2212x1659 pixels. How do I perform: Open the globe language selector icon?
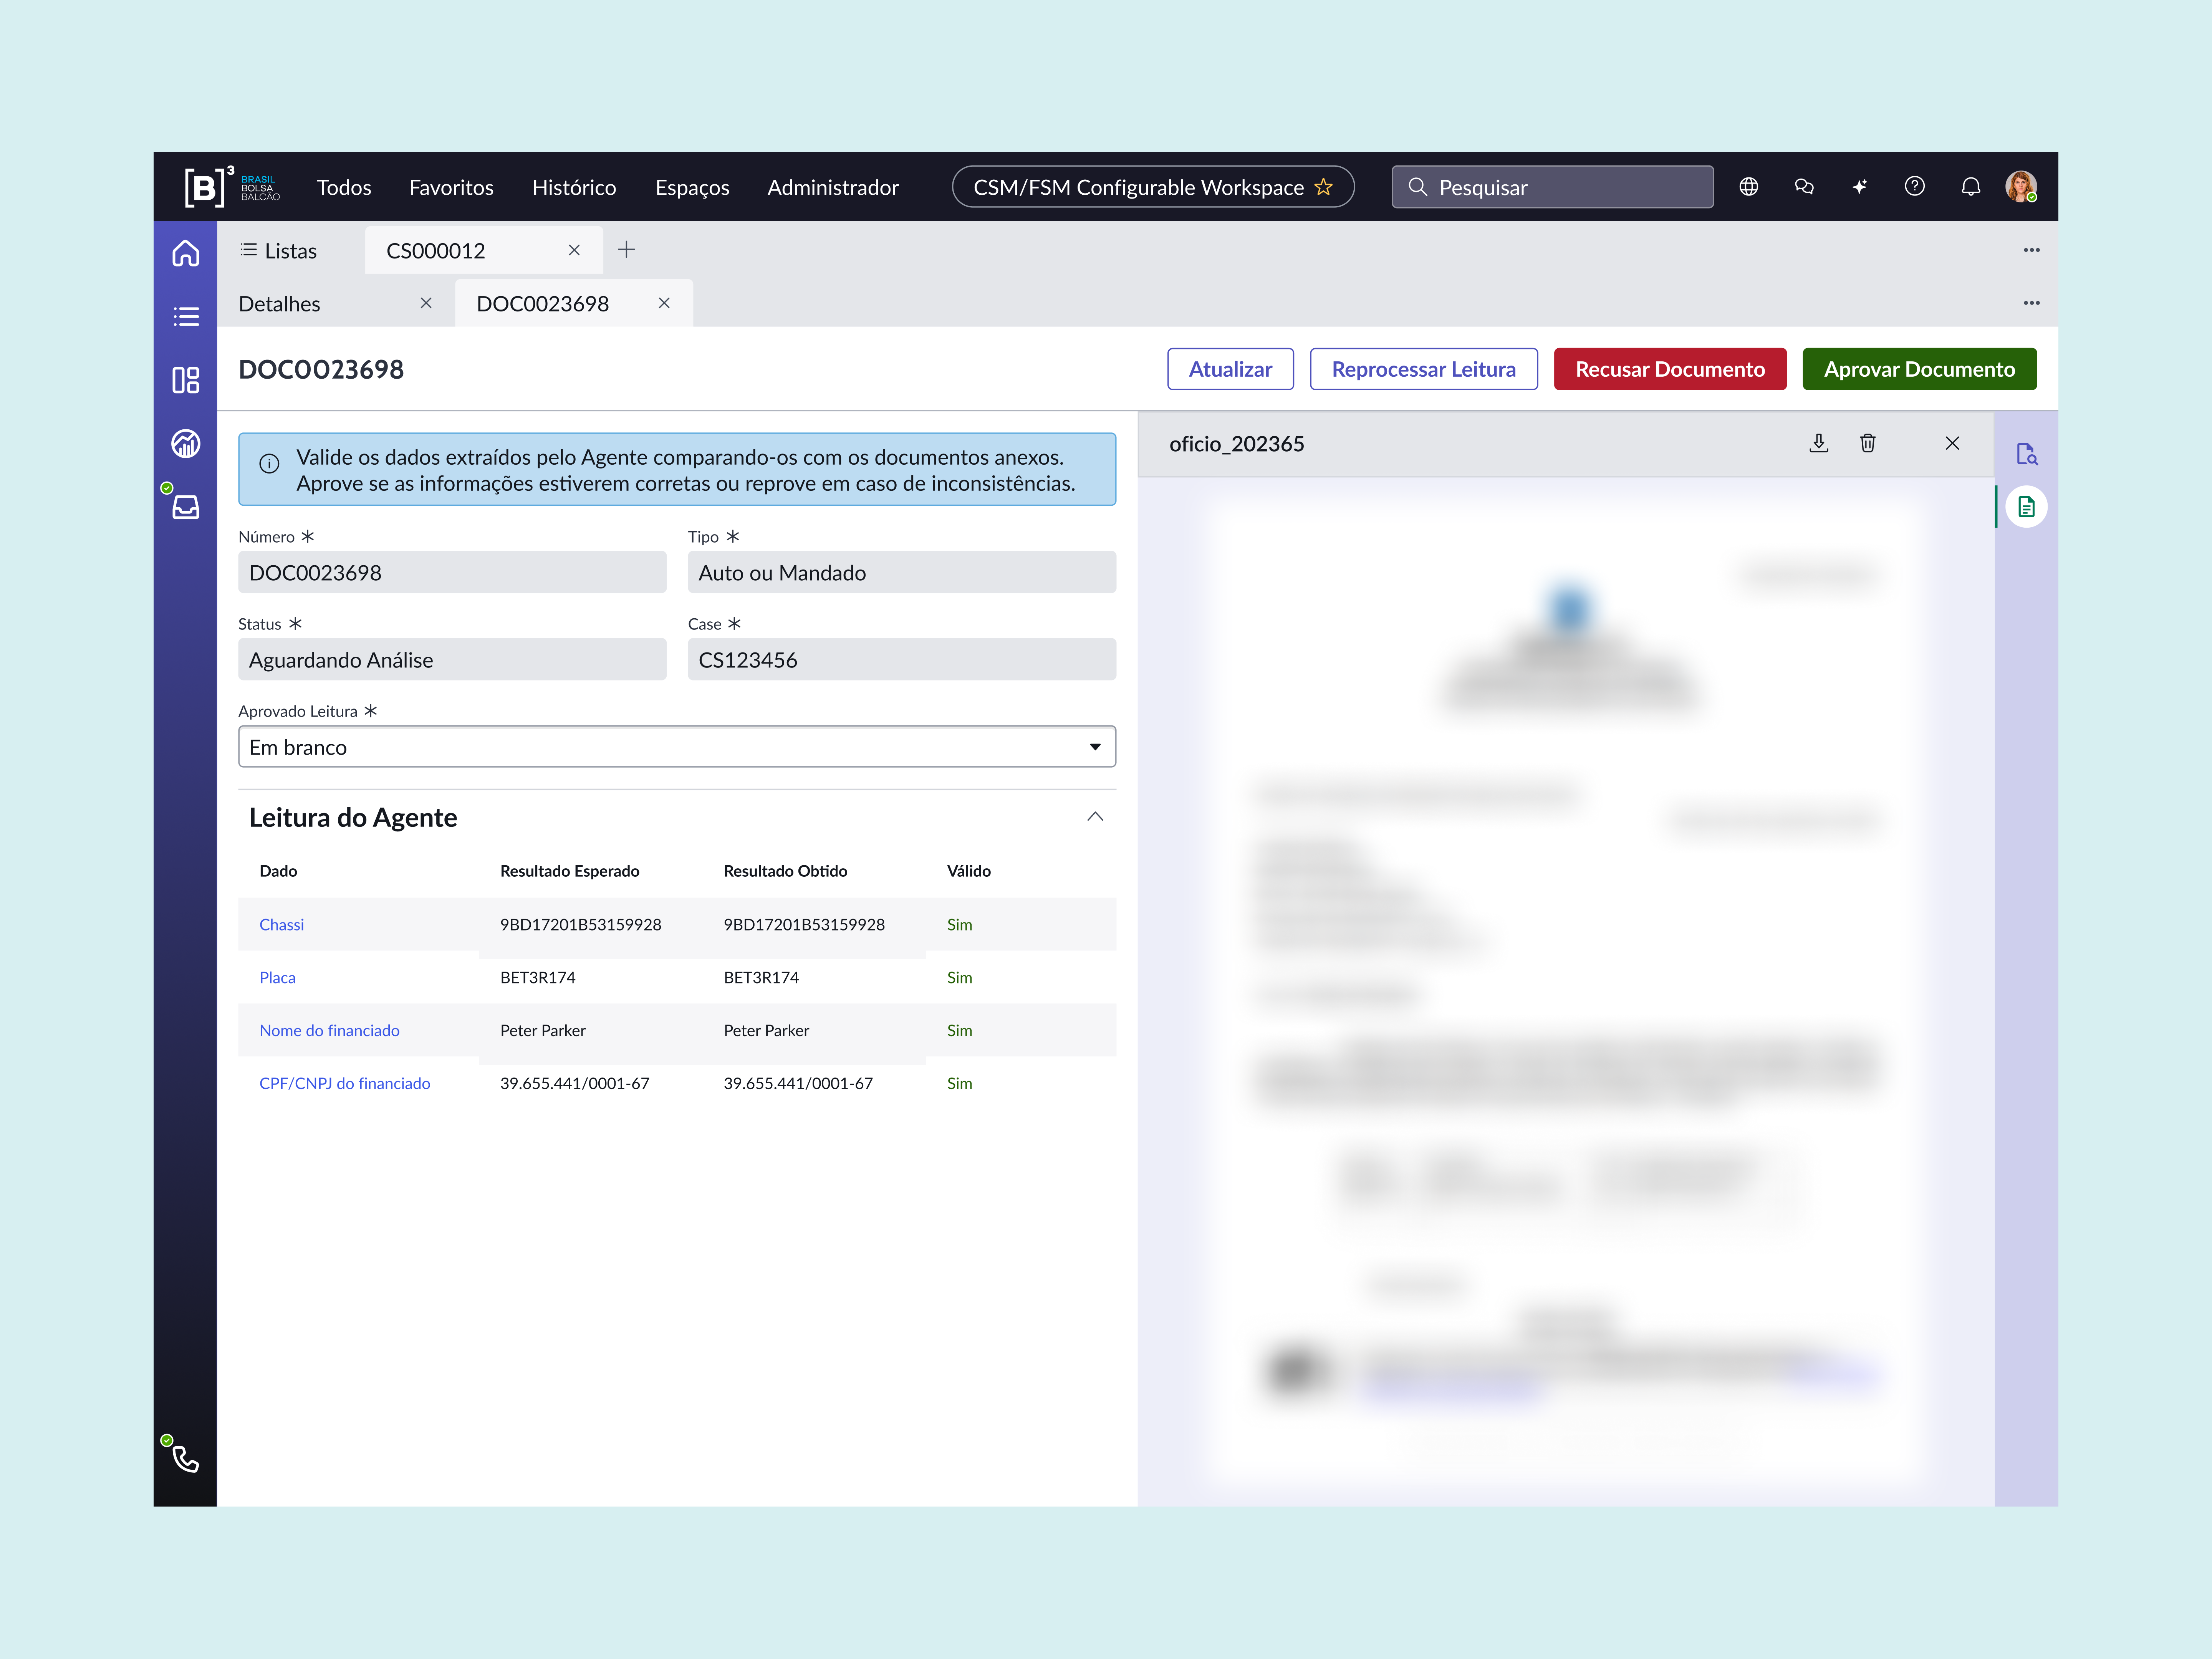tap(1748, 187)
